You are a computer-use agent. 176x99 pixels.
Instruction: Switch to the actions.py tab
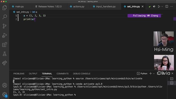click(x=77, y=7)
